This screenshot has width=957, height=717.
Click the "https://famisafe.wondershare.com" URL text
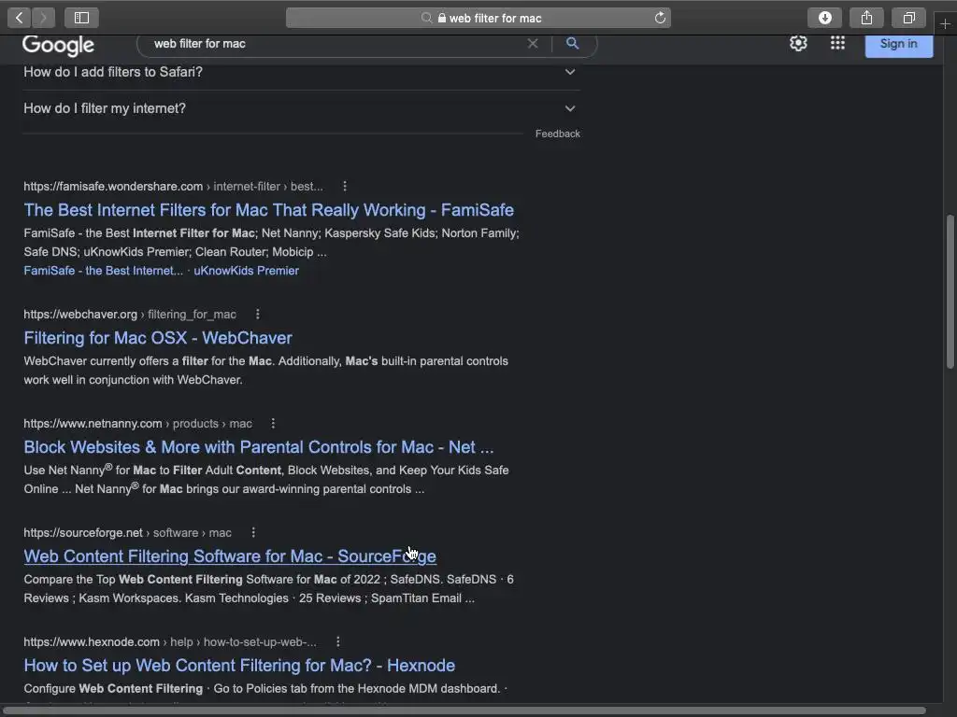[x=113, y=186]
